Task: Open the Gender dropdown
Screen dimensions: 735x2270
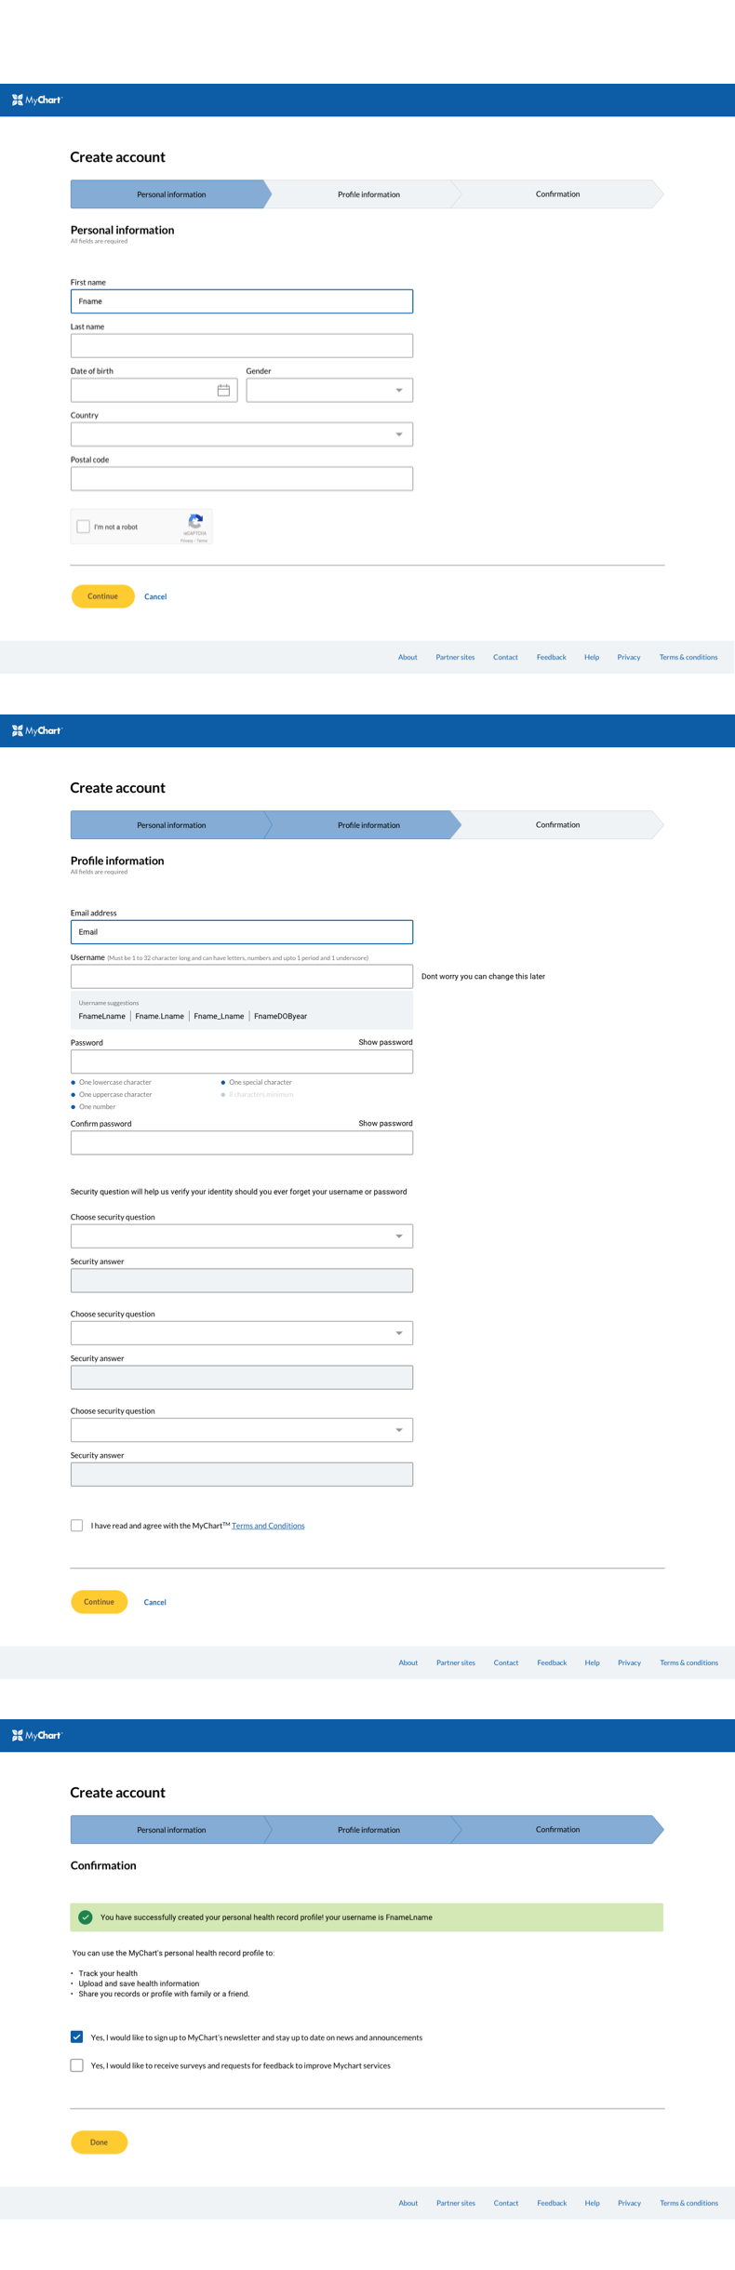Action: pyautogui.click(x=328, y=391)
